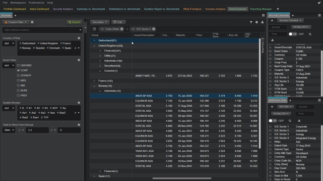The width and height of the screenshot is (323, 181).
Task: Click the Custom Filter settings gear
Action: [x=32, y=22]
